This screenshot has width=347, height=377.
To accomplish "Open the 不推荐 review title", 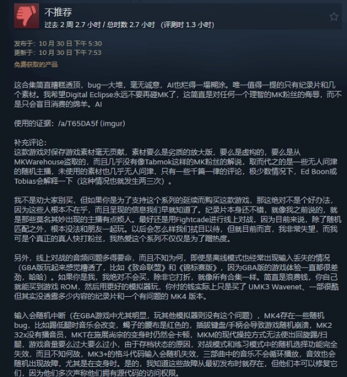I will (x=58, y=12).
